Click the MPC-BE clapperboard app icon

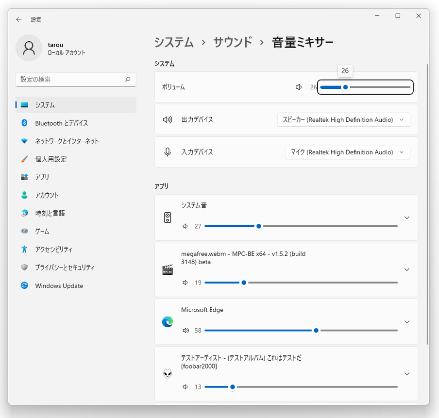(x=168, y=269)
